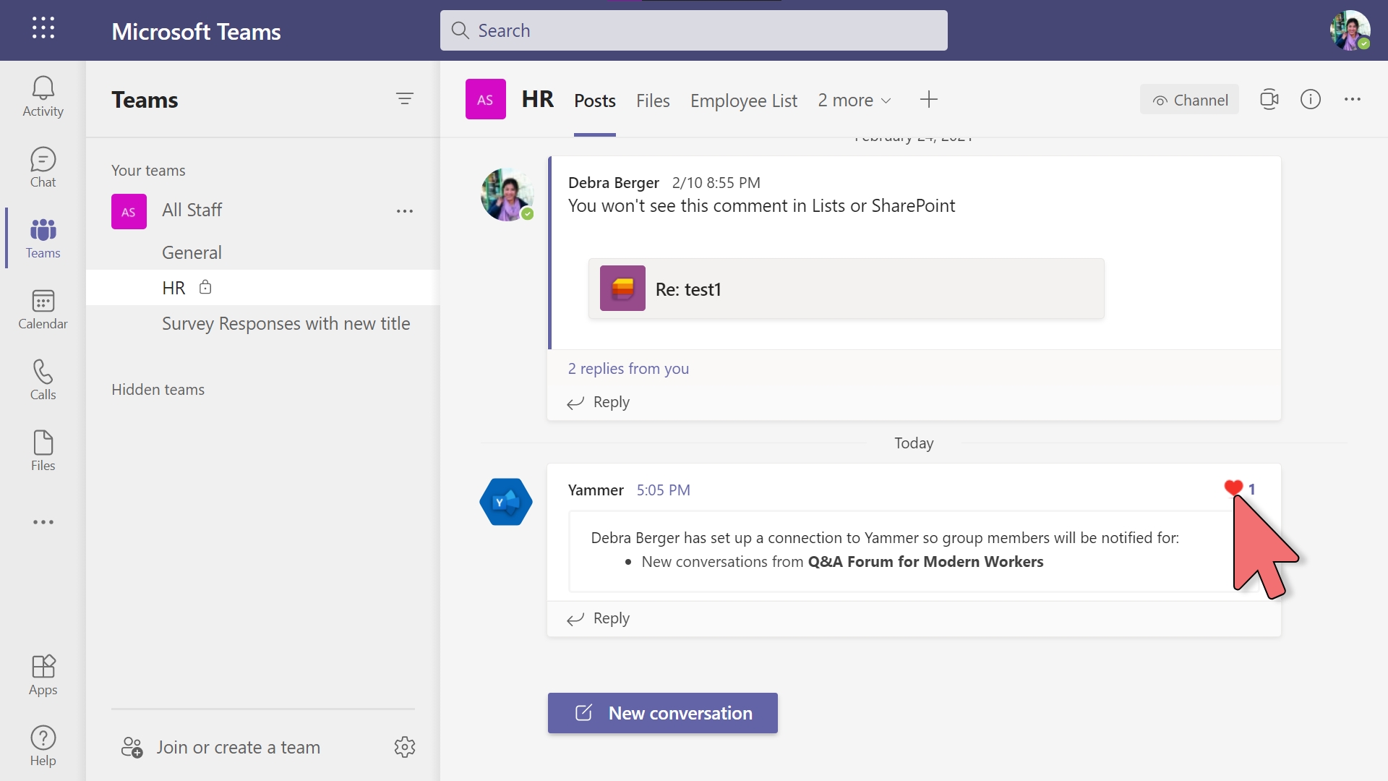This screenshot has width=1388, height=781.
Task: Click the Yammer sender name
Action: coord(596,490)
